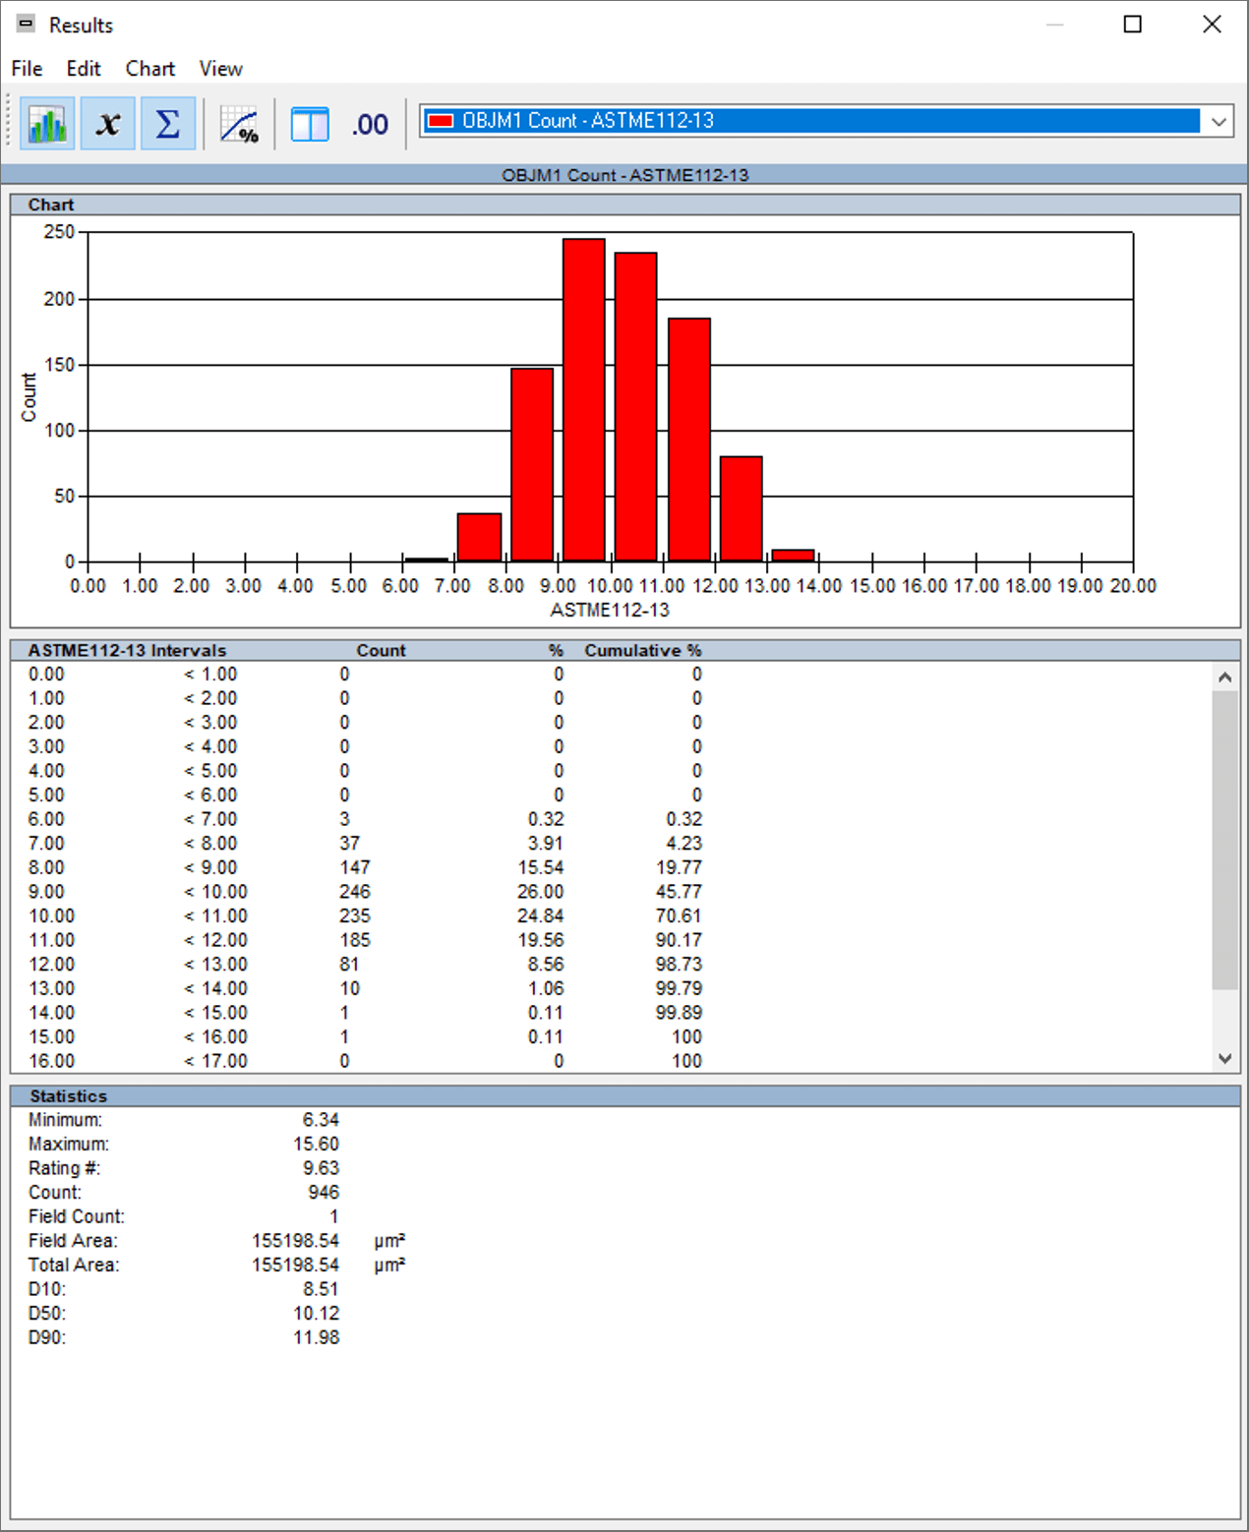1249x1532 pixels.
Task: Click the intervals table scrollbar thumb
Action: (x=1224, y=840)
